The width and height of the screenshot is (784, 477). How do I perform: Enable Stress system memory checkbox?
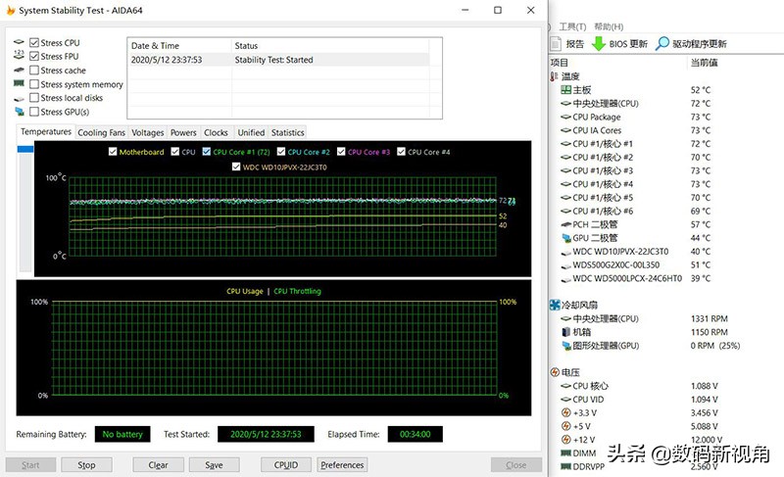click(x=34, y=84)
